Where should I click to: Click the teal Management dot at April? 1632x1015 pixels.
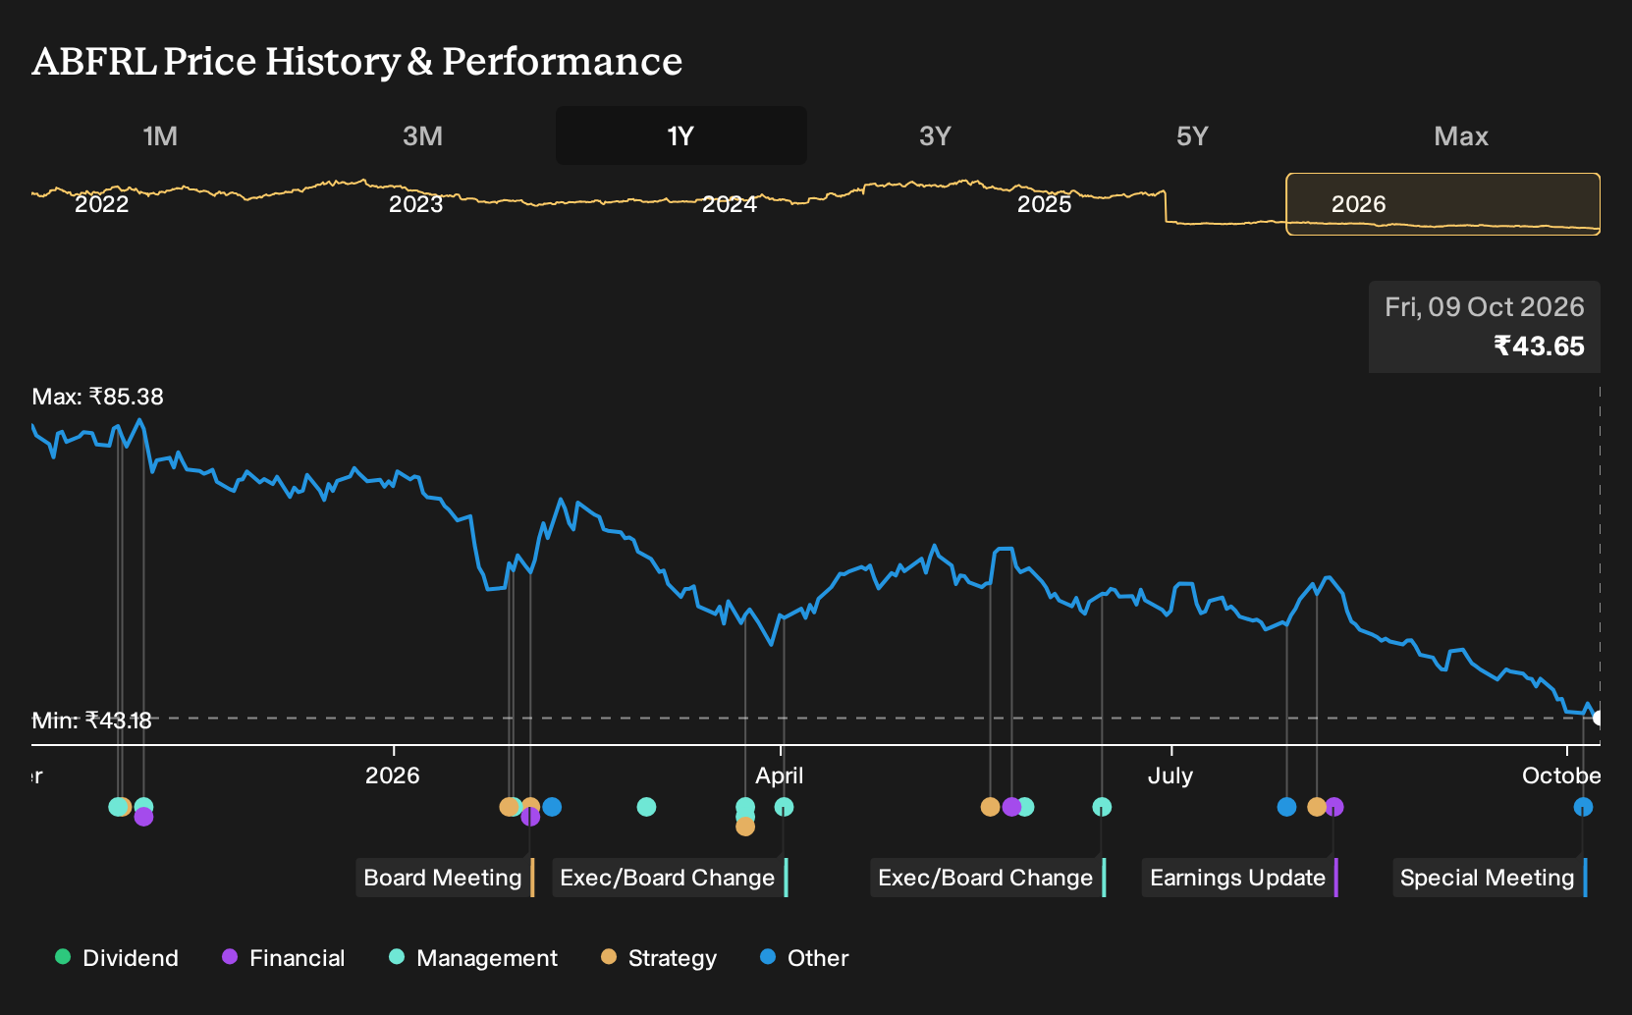pos(784,807)
